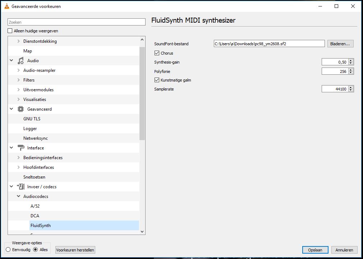This screenshot has width=363, height=259.
Task: Decrease Samplerate with down arrow
Action: click(351, 91)
